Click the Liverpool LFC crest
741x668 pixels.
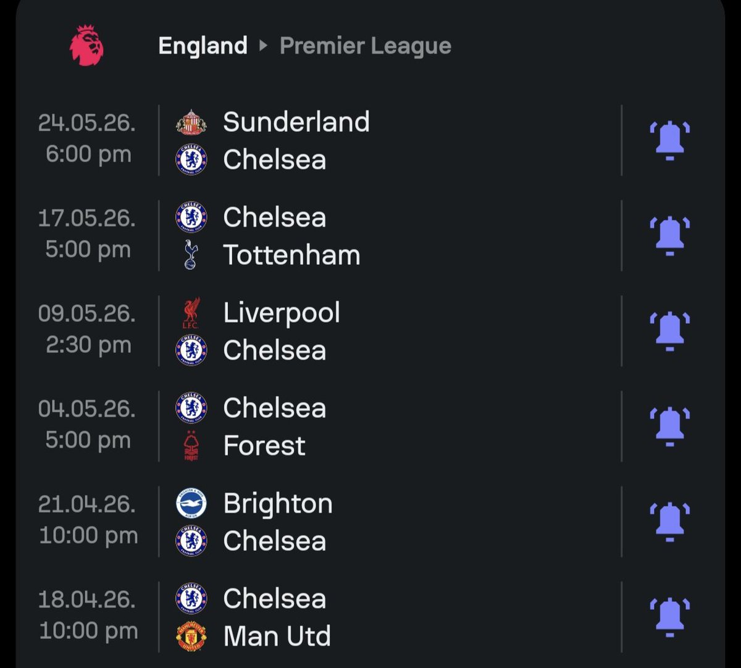click(x=191, y=313)
